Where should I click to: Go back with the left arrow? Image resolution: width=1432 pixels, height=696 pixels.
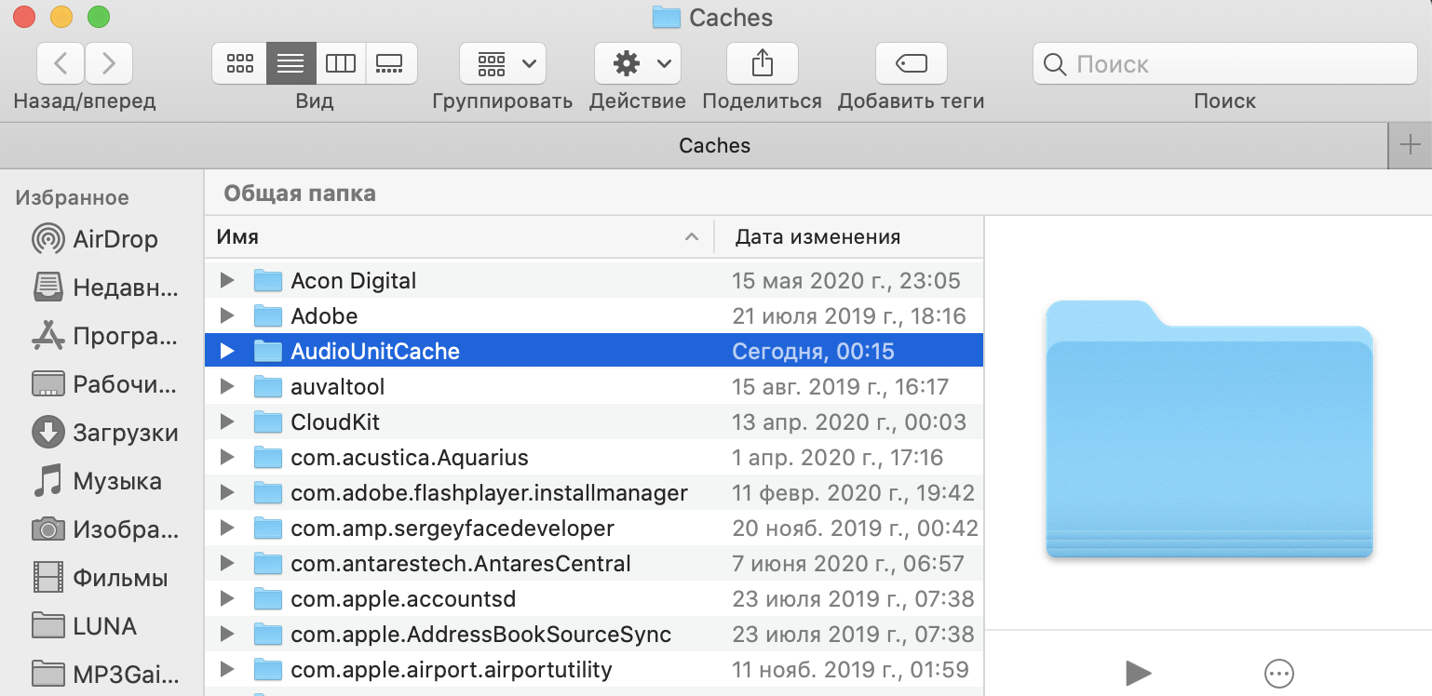point(61,63)
